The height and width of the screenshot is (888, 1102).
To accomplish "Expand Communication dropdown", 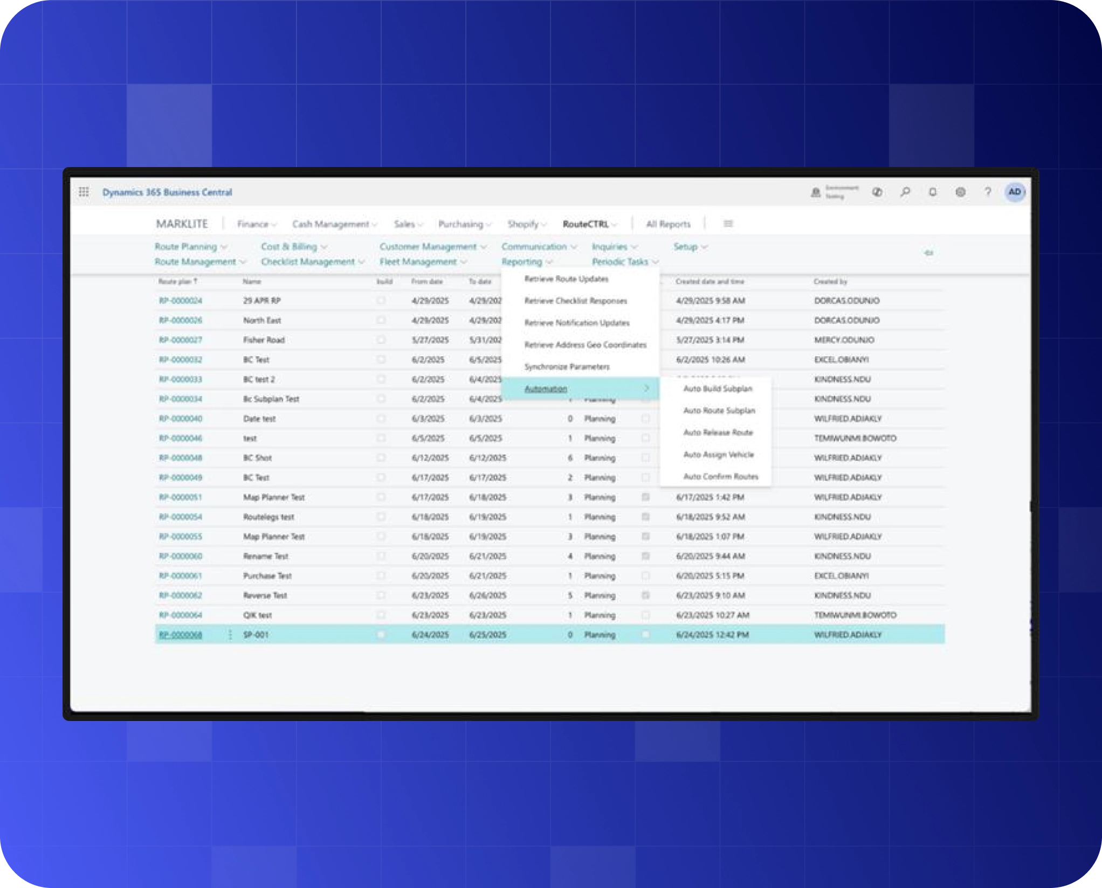I will tap(539, 247).
